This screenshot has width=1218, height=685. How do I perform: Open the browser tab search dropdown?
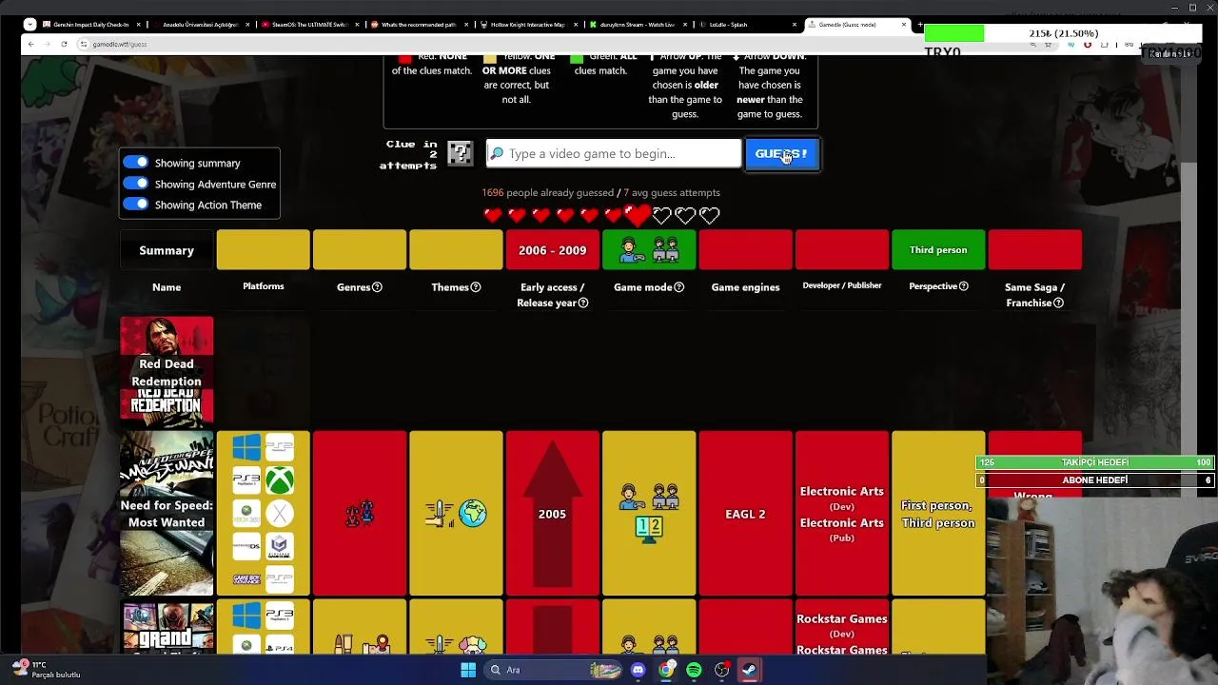tap(29, 24)
